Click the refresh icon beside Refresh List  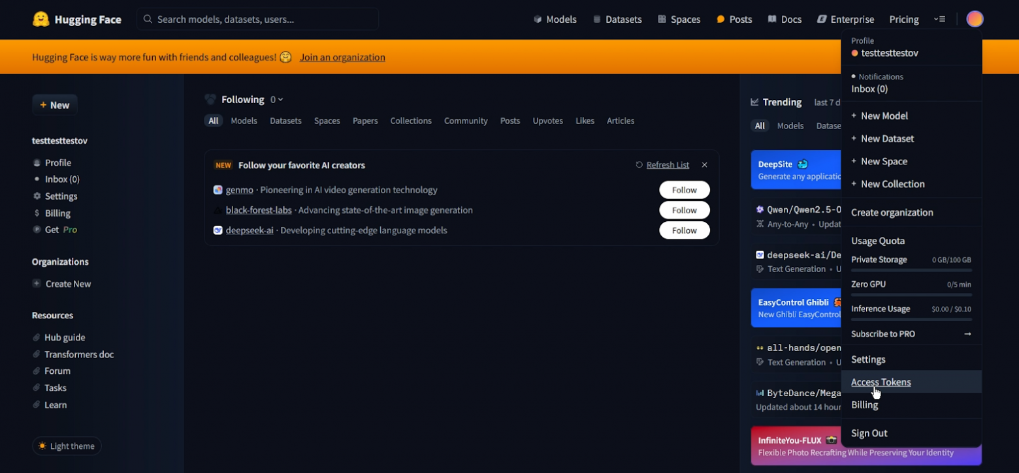click(x=639, y=165)
